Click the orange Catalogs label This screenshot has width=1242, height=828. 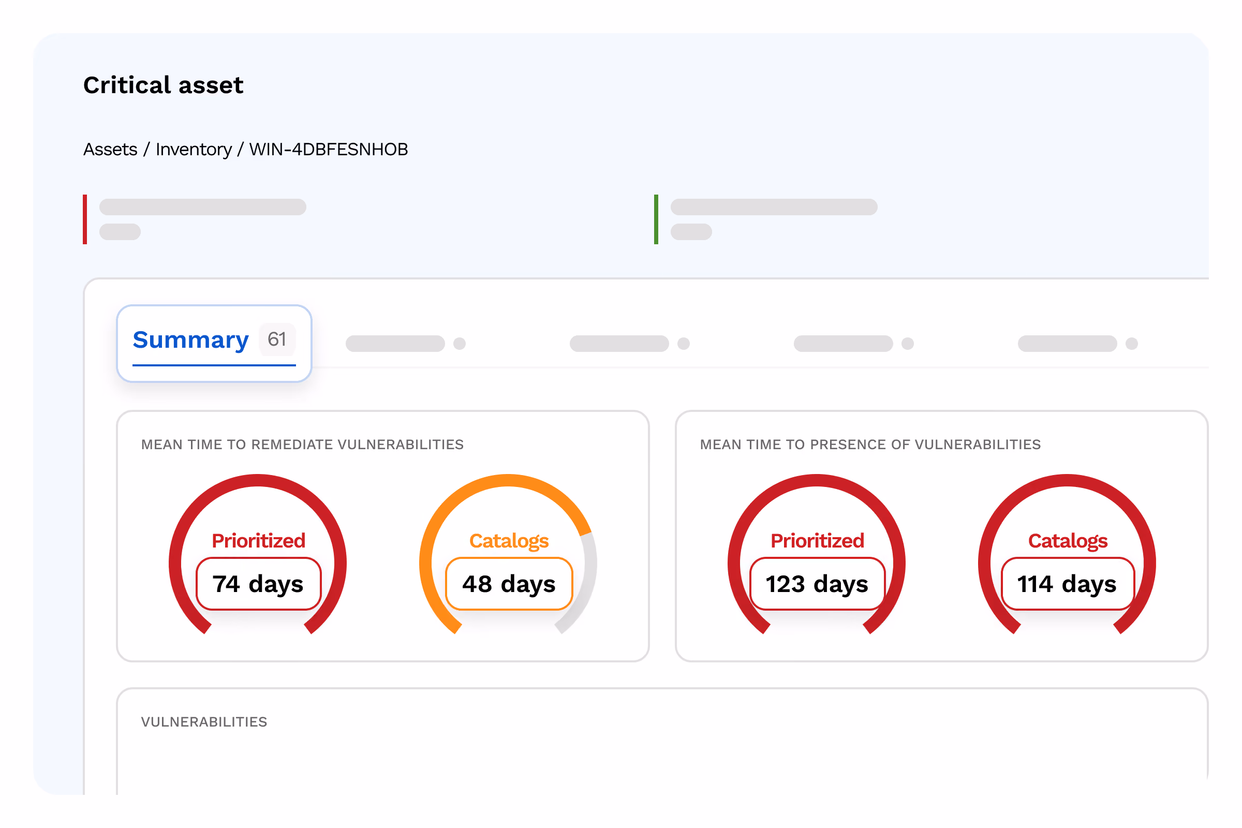pyautogui.click(x=509, y=541)
